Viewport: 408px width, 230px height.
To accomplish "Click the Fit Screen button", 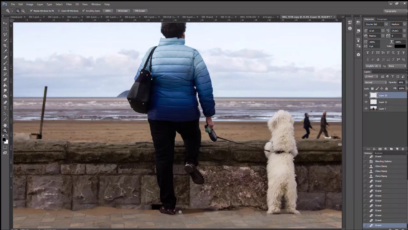I will [123, 11].
